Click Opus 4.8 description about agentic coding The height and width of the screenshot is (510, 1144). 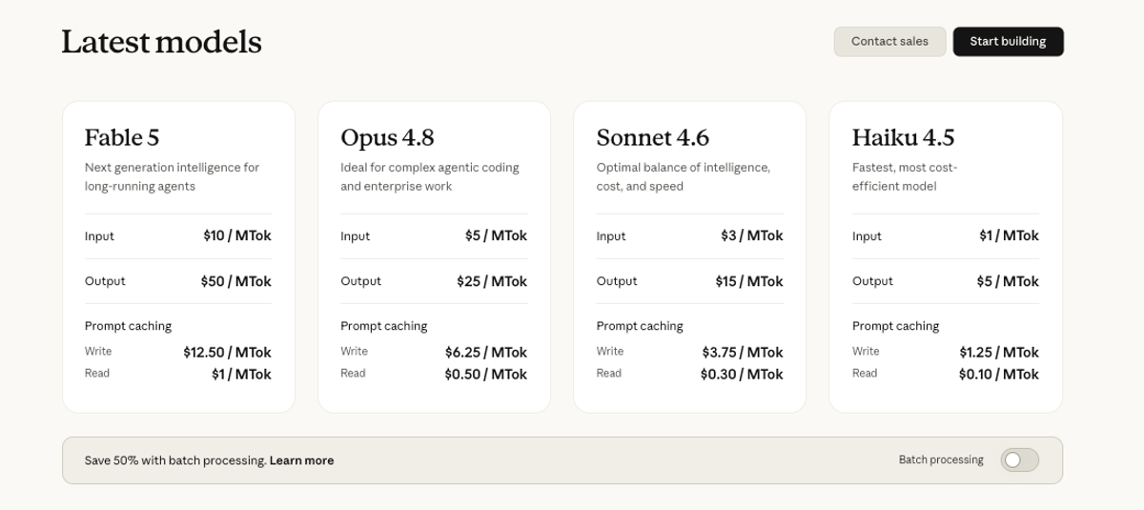click(x=430, y=176)
